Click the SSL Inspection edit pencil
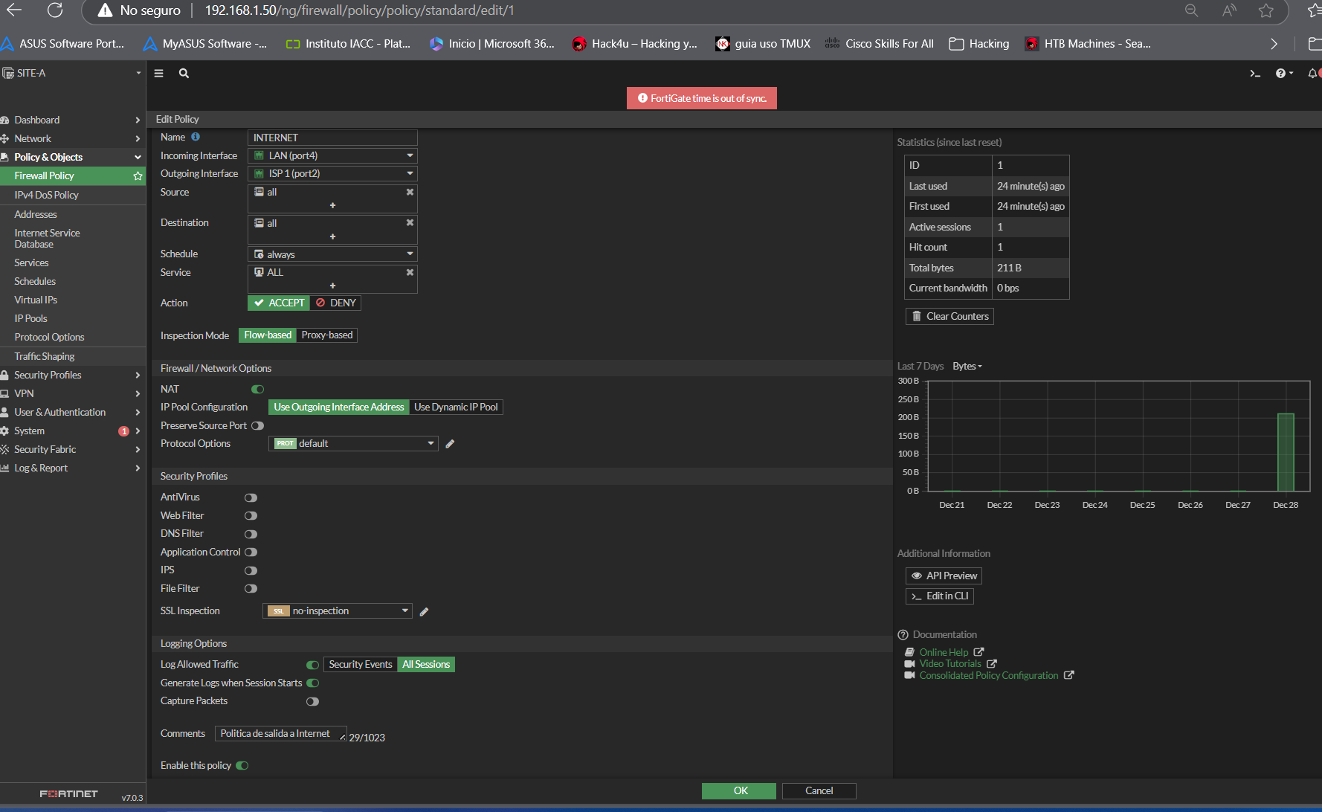This screenshot has height=812, width=1322. (x=424, y=612)
